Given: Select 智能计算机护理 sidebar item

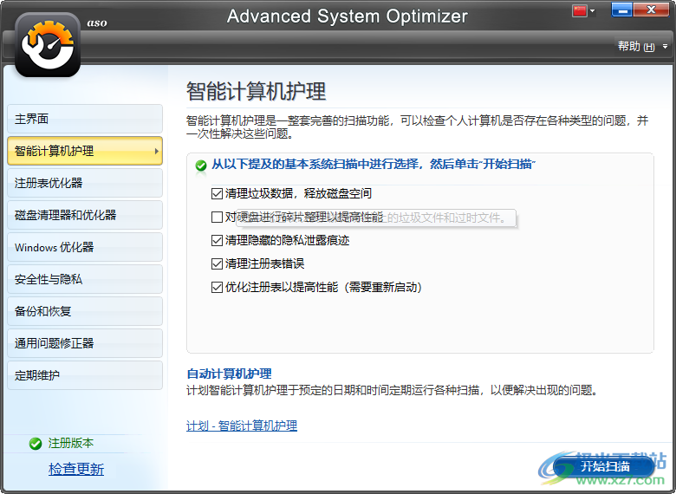Looking at the screenshot, I should coord(85,151).
